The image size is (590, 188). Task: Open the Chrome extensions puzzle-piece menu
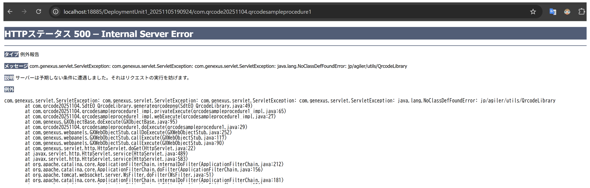[582, 11]
